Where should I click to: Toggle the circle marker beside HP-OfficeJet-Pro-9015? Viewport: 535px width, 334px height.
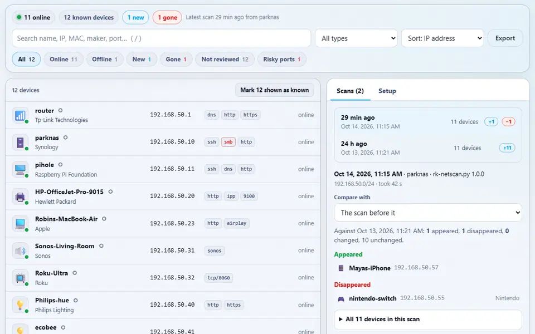[110, 191]
